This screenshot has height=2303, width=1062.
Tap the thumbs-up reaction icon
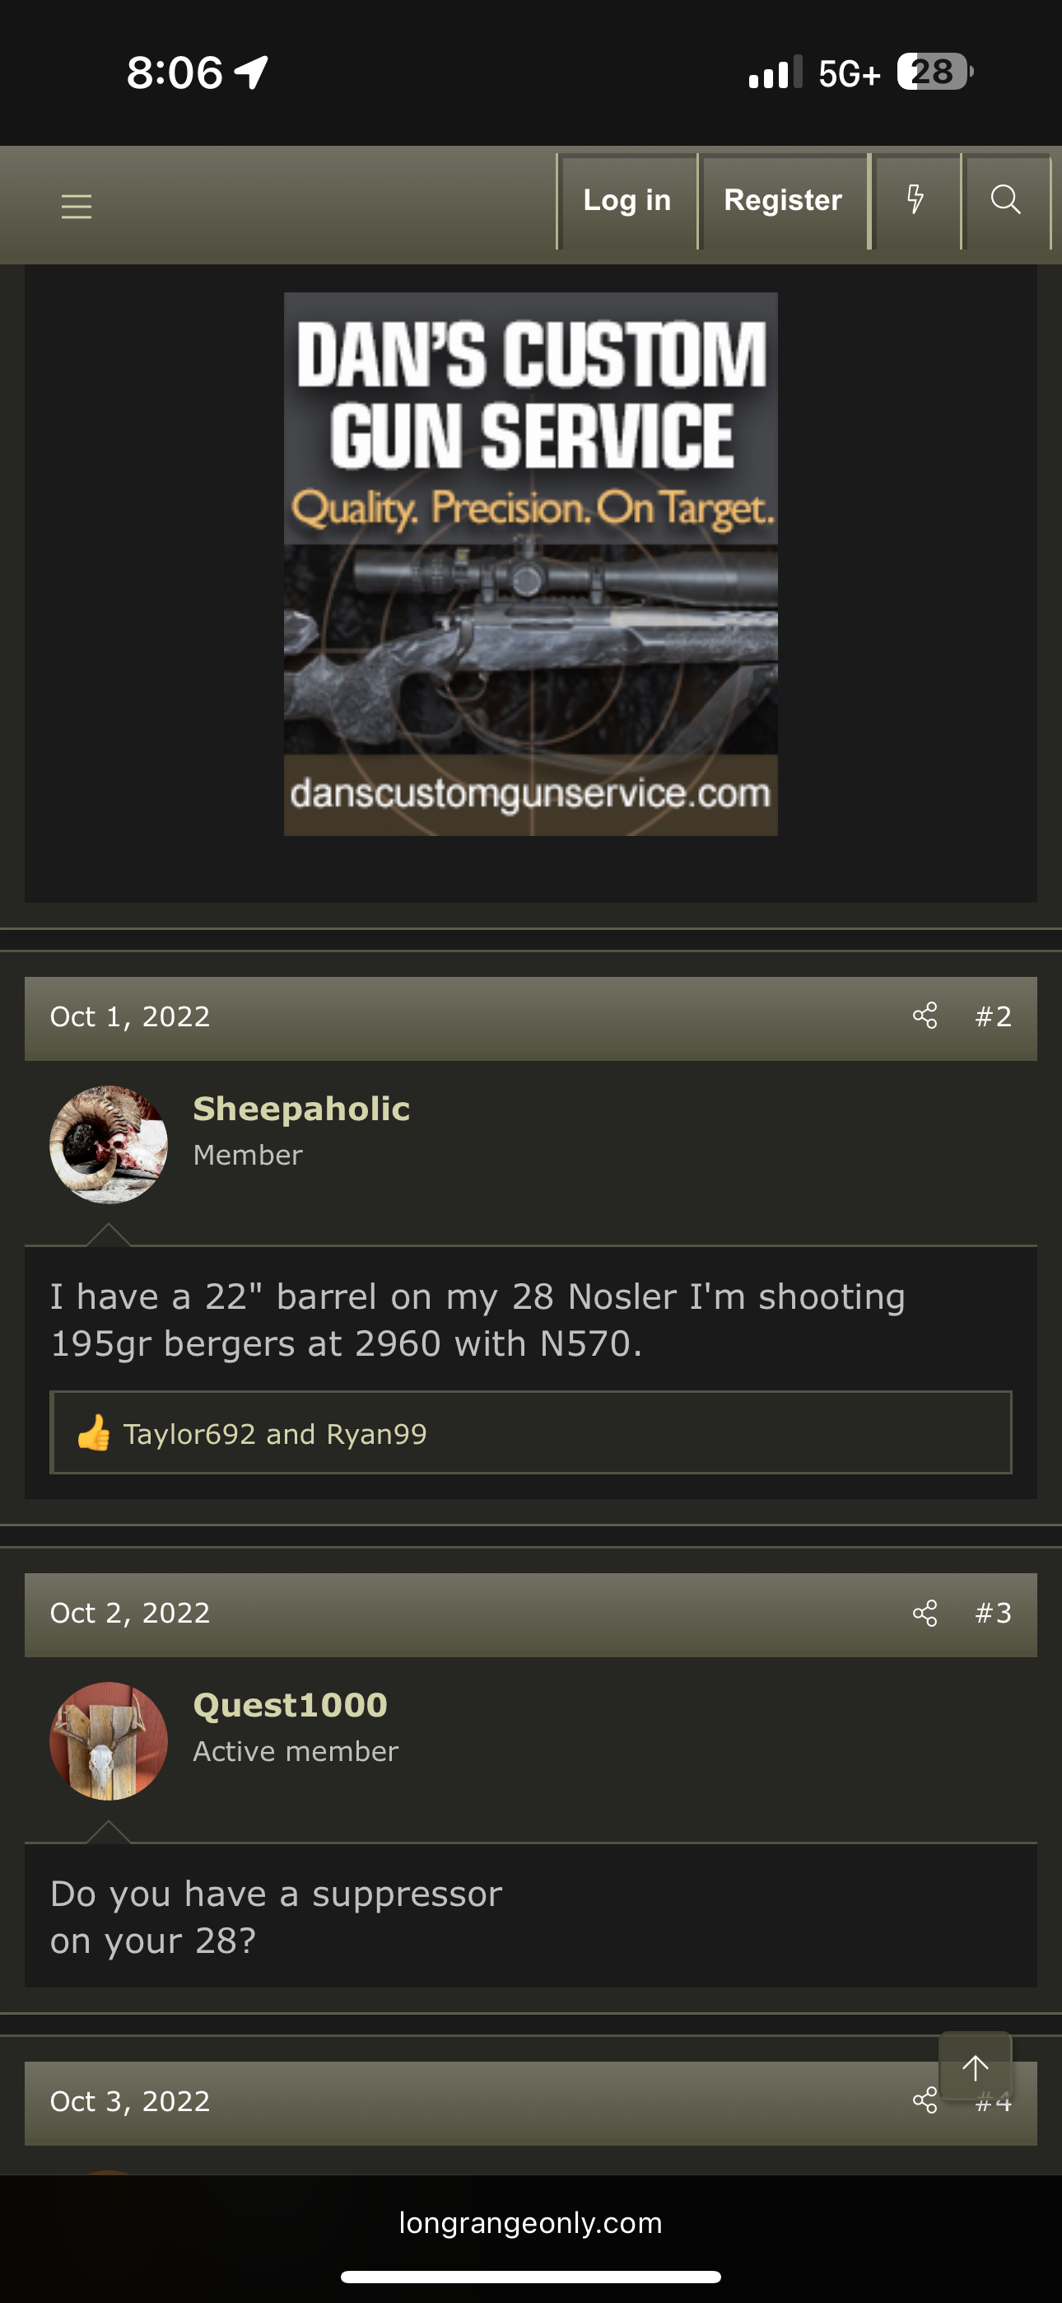point(94,1433)
